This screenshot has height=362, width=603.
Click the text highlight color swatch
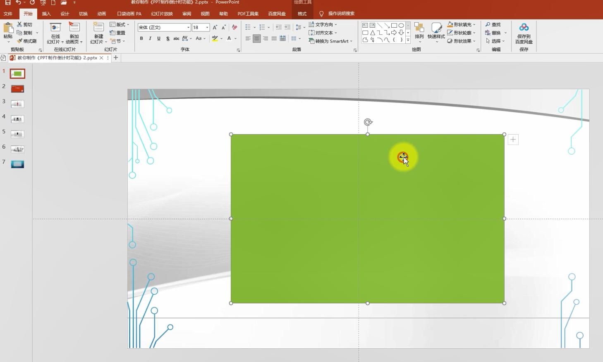point(215,38)
